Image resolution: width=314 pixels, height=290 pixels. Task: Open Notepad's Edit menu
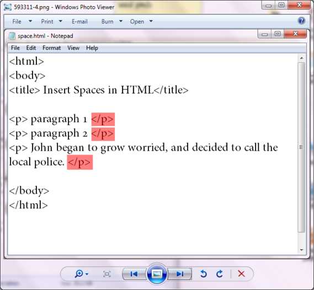[31, 48]
